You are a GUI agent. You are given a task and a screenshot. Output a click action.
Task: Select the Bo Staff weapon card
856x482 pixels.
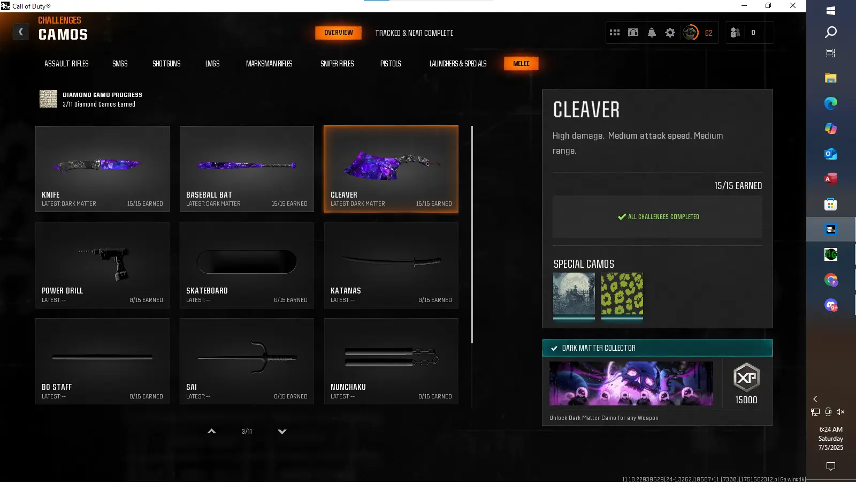coord(102,361)
